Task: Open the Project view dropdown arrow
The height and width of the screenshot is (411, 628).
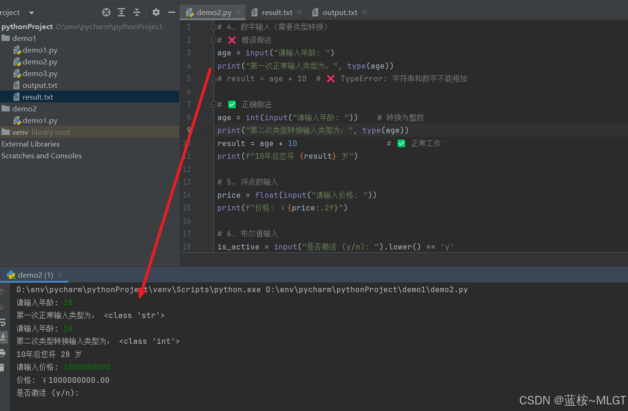Action: click(x=32, y=13)
